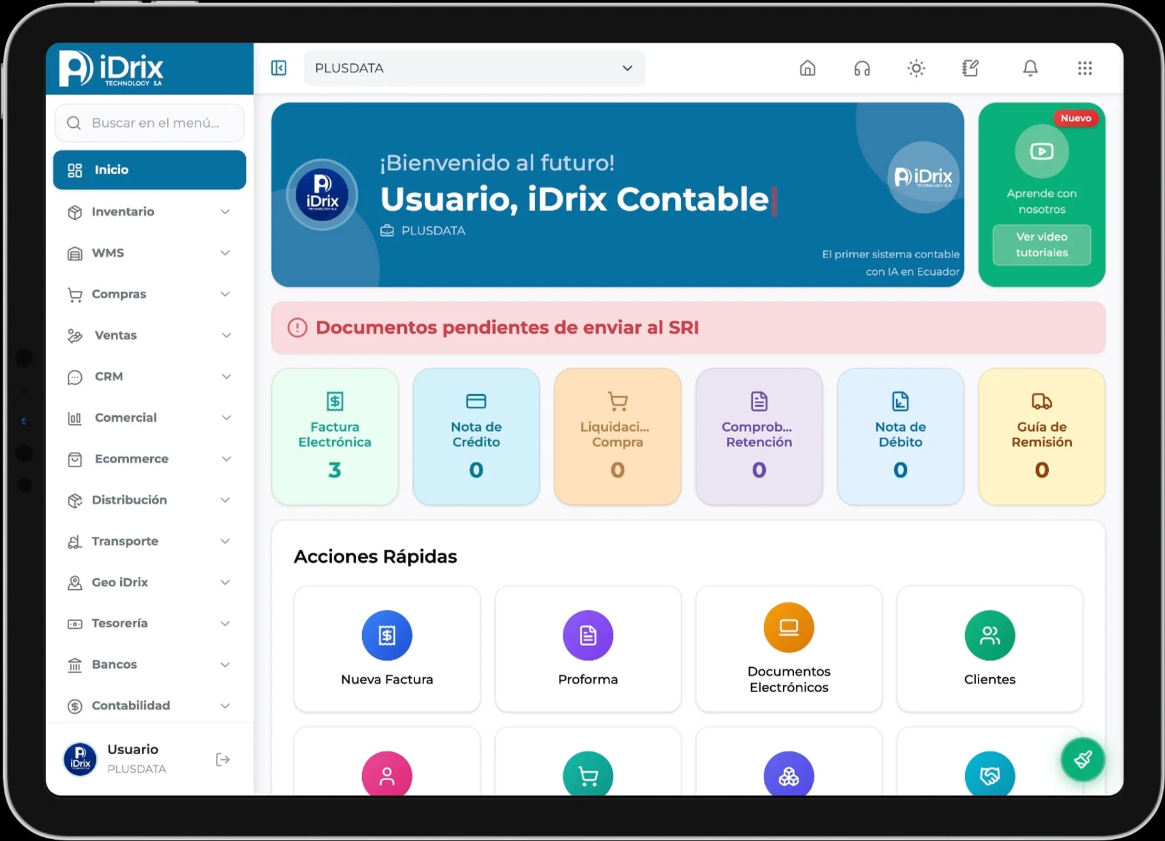This screenshot has width=1165, height=841.
Task: Open the Factura Electrónica pending card
Action: click(335, 436)
